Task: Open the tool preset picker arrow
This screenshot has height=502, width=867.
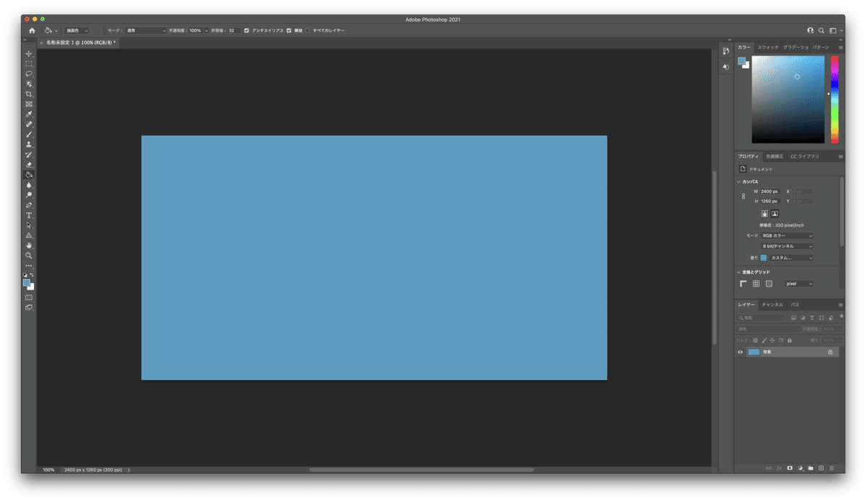Action: [x=56, y=31]
